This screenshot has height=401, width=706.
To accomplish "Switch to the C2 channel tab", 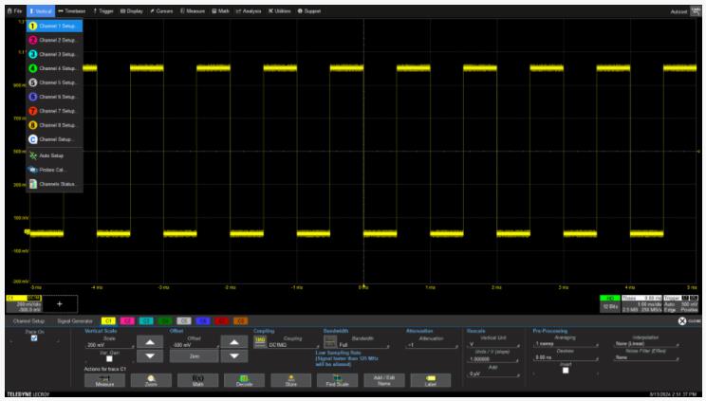I will tap(126, 321).
